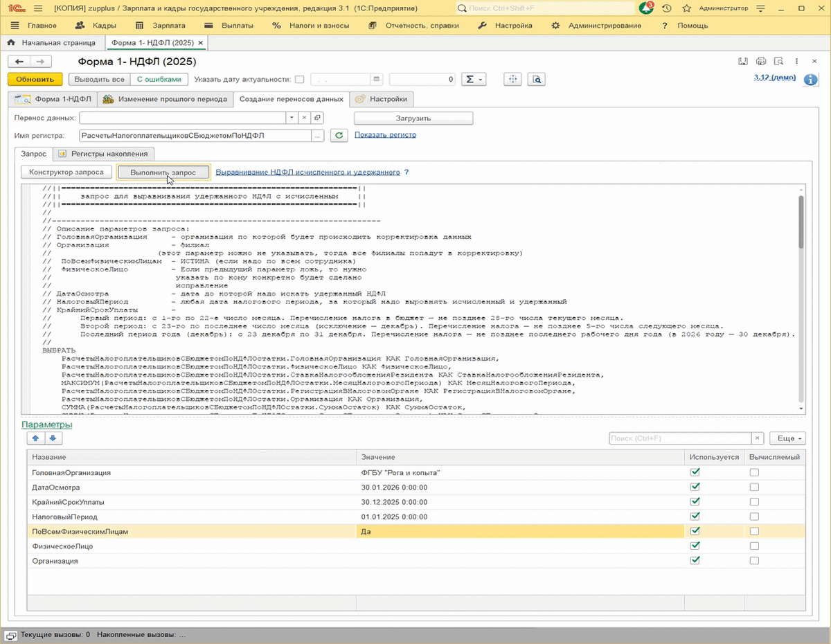Save the report with the diskette icon

tap(743, 61)
